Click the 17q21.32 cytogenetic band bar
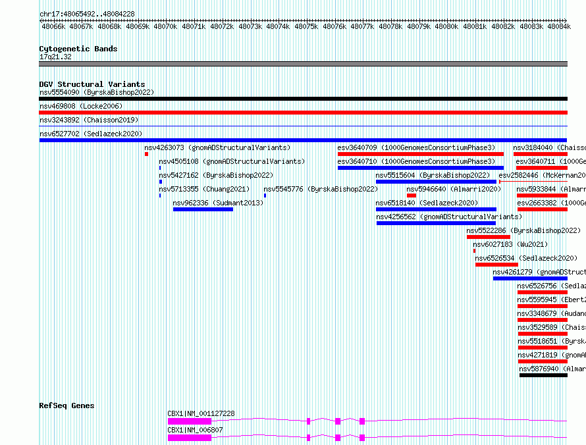 pyautogui.click(x=303, y=64)
